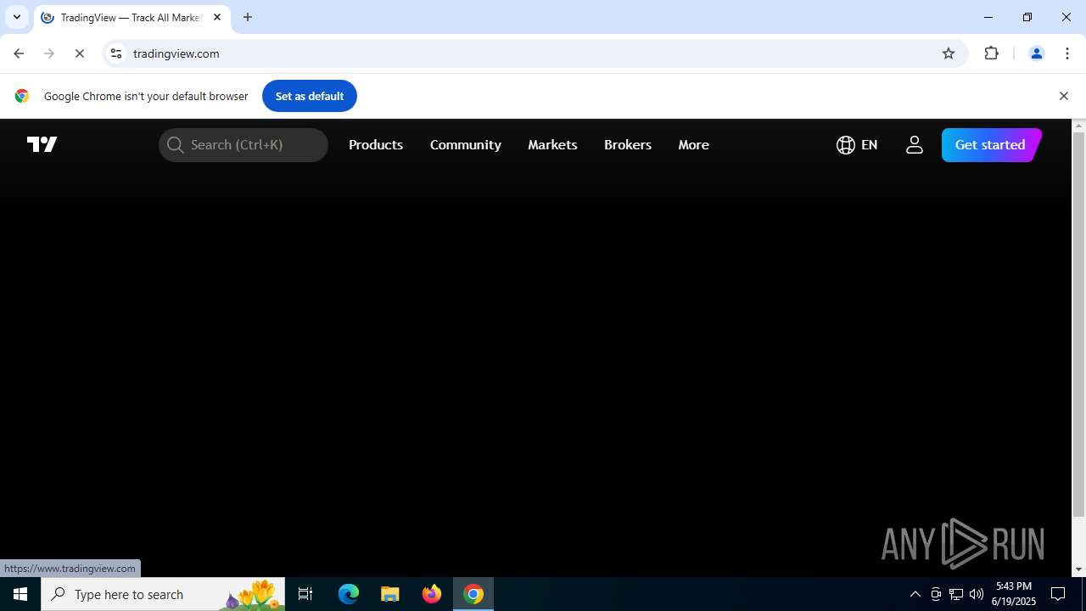The width and height of the screenshot is (1086, 611).
Task: Click the Get started button
Action: coord(990,144)
